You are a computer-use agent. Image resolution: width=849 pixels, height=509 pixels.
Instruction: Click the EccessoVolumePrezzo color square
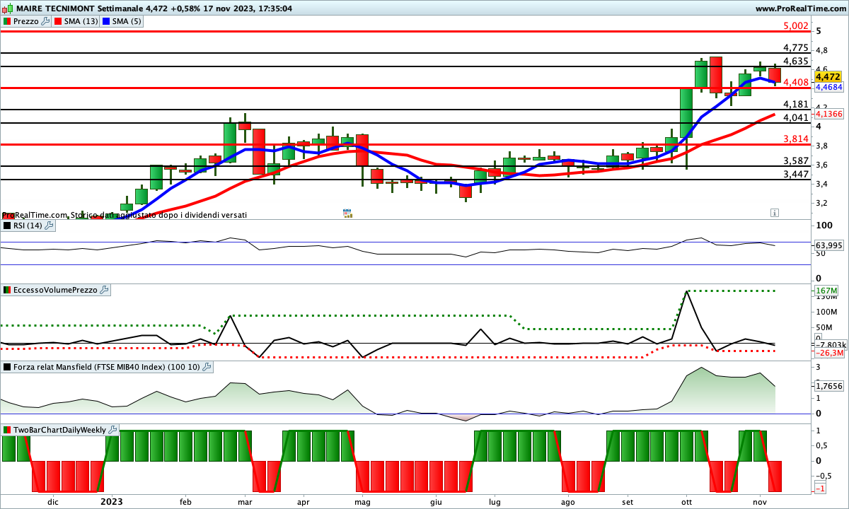pyautogui.click(x=8, y=290)
